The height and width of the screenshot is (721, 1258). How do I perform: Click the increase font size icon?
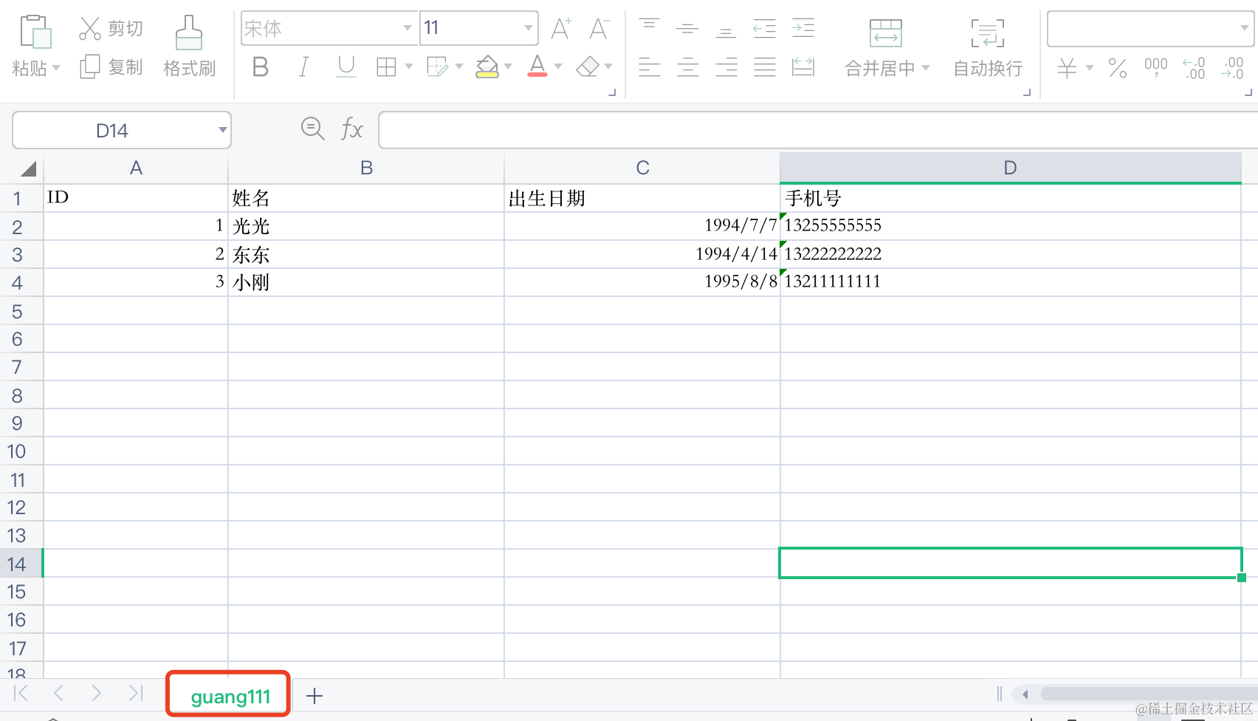coord(560,29)
